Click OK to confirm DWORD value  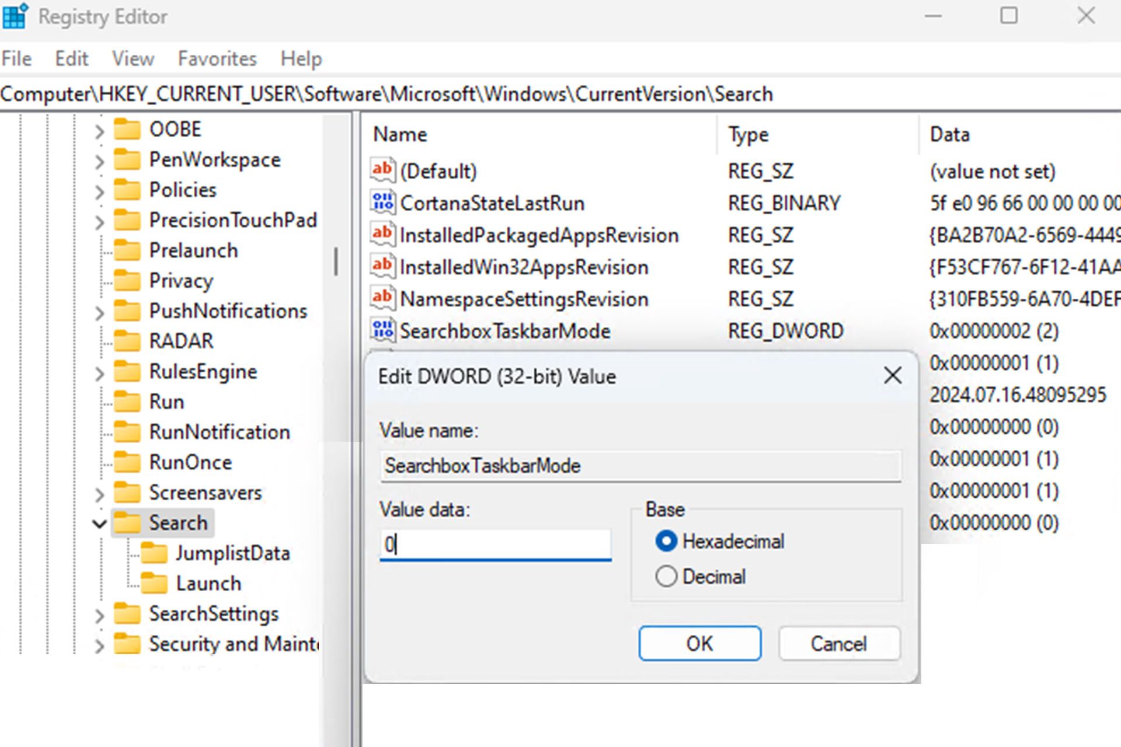(701, 643)
